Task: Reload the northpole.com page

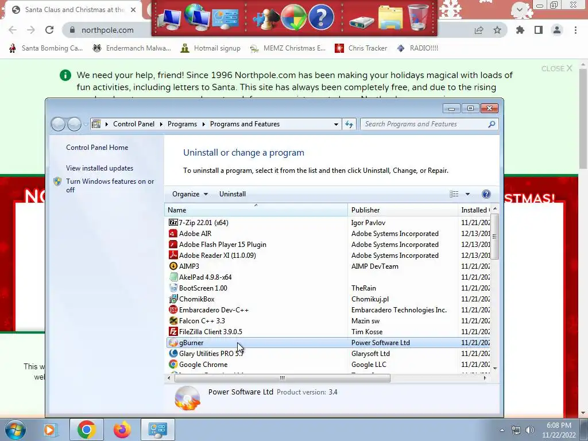Action: [49, 30]
